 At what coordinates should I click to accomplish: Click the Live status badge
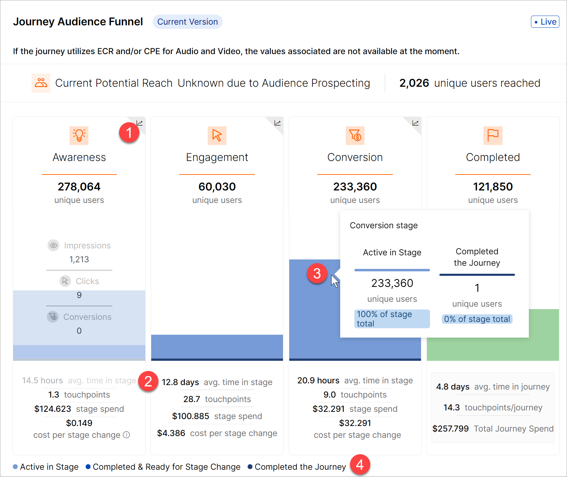click(545, 22)
